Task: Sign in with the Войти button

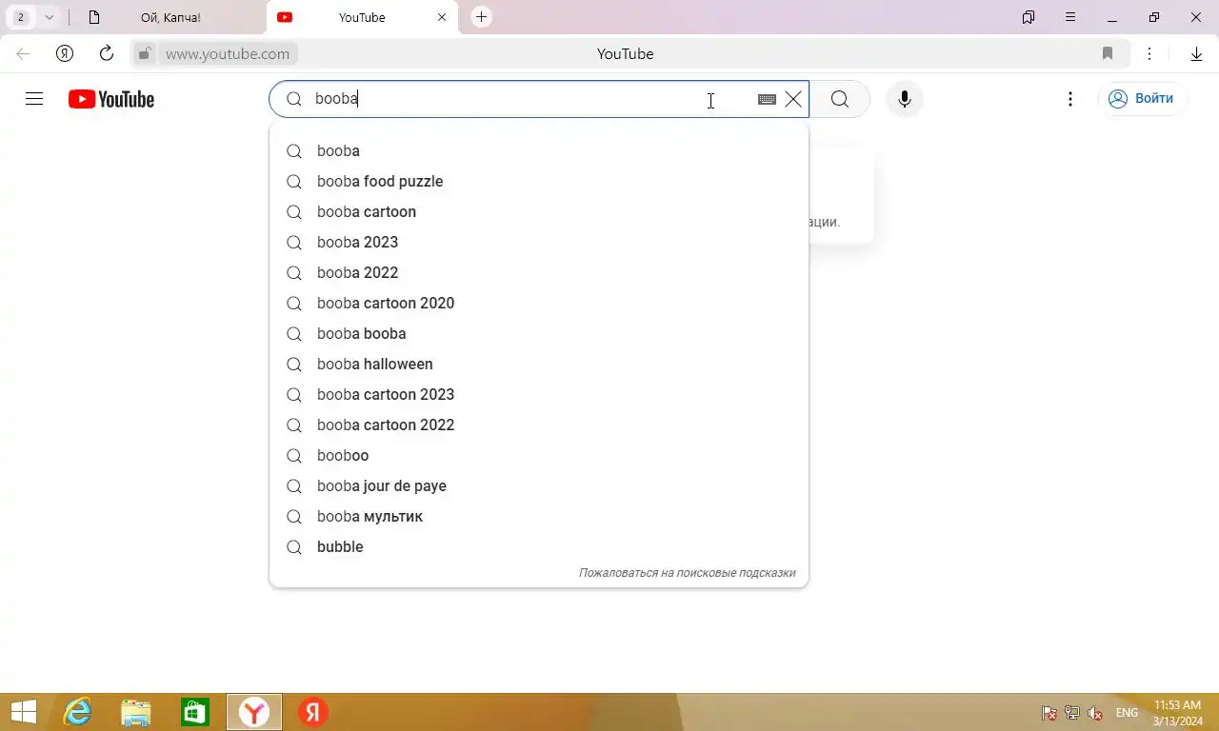Action: pyautogui.click(x=1142, y=98)
